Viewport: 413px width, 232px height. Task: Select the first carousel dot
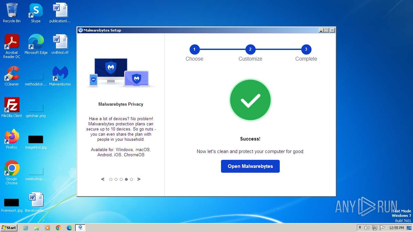click(111, 179)
